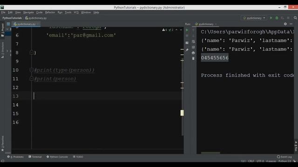Place cursor on empty line 13 in editor
Screen dimensions: 298x167
(97, 96)
